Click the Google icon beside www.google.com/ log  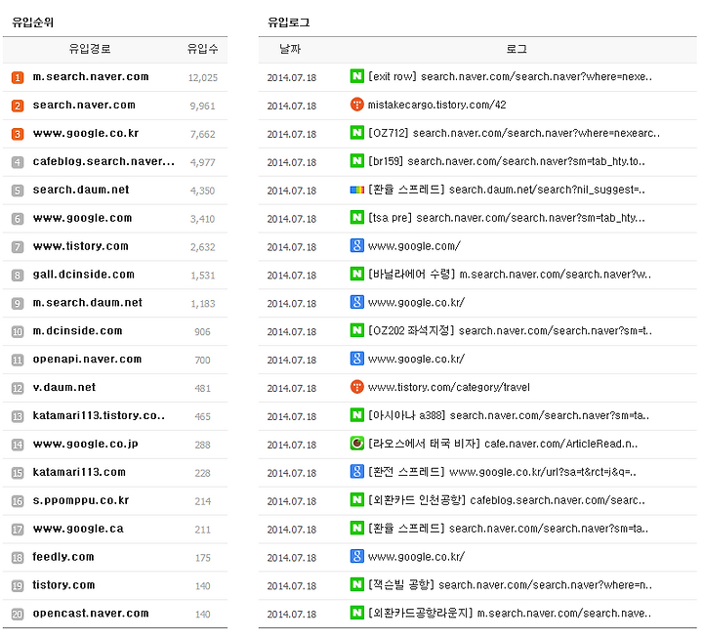(x=357, y=246)
